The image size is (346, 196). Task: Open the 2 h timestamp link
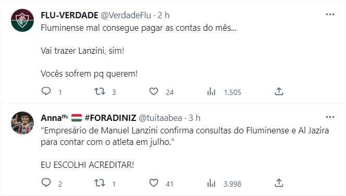(x=164, y=16)
